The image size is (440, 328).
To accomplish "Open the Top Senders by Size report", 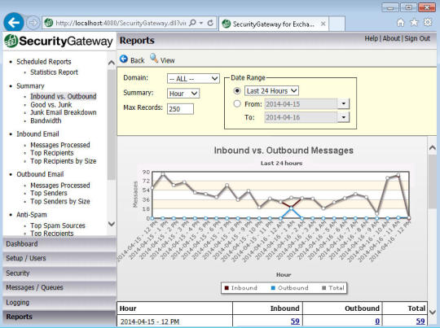I will (x=60, y=201).
